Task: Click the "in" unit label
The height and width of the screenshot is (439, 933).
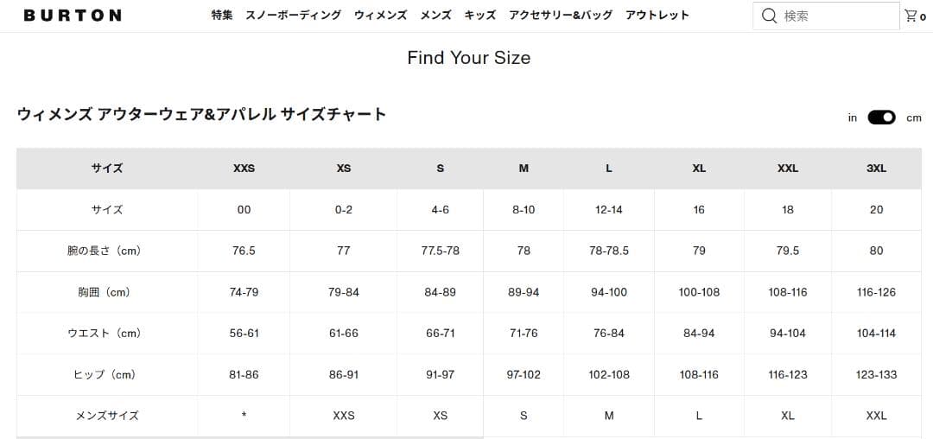Action: (x=852, y=118)
